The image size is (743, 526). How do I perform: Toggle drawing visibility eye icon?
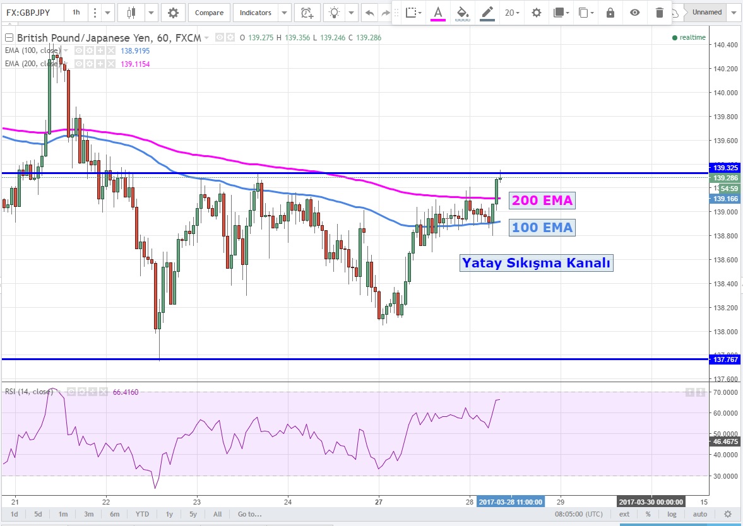click(x=634, y=13)
